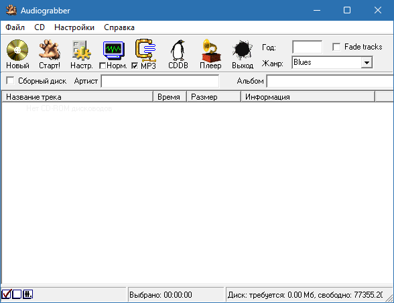The width and height of the screenshot is (394, 303).
Task: Click the Время column header
Action: [170, 97]
